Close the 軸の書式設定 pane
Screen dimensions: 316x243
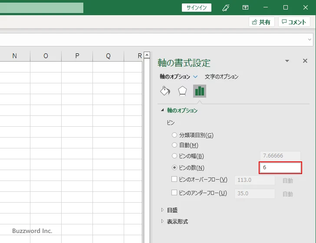click(305, 61)
